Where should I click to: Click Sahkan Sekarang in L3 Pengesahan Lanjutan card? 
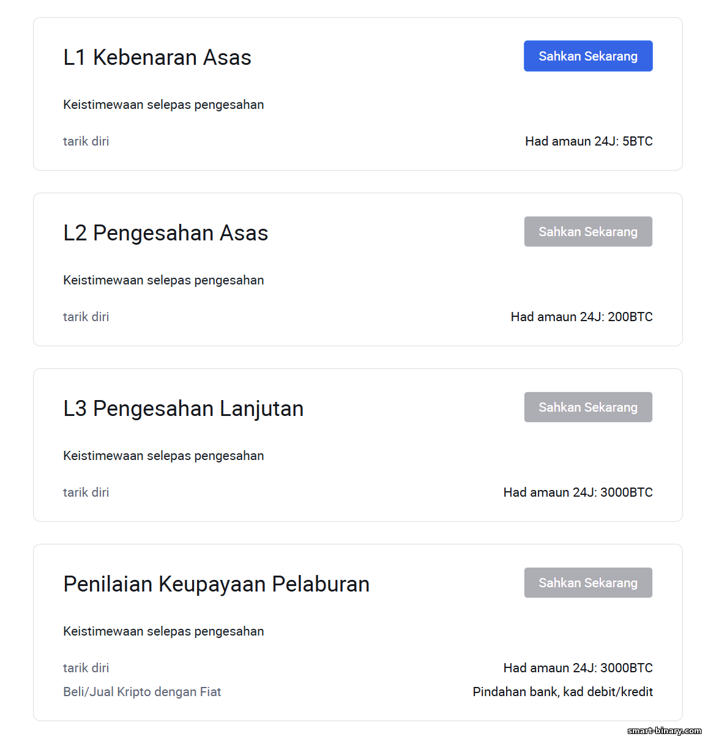588,407
